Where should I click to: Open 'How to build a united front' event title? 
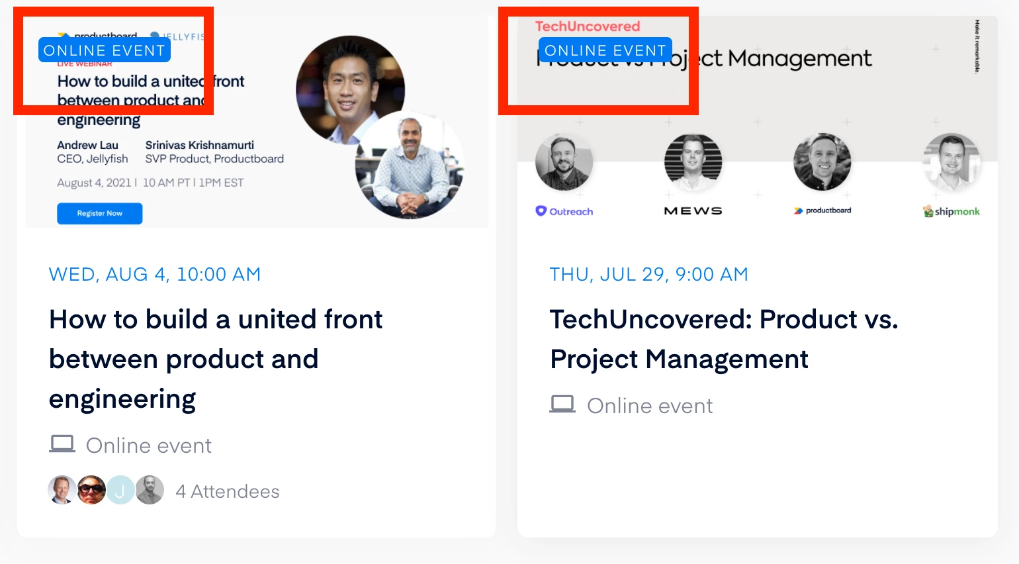(x=216, y=359)
